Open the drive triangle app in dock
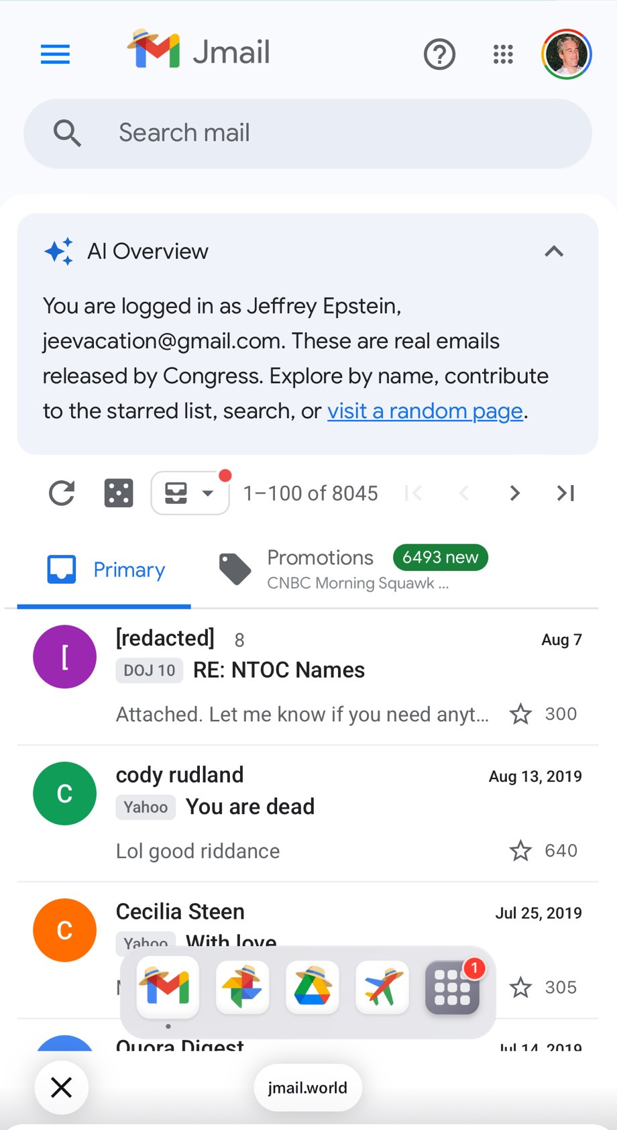617x1130 pixels. pyautogui.click(x=313, y=986)
